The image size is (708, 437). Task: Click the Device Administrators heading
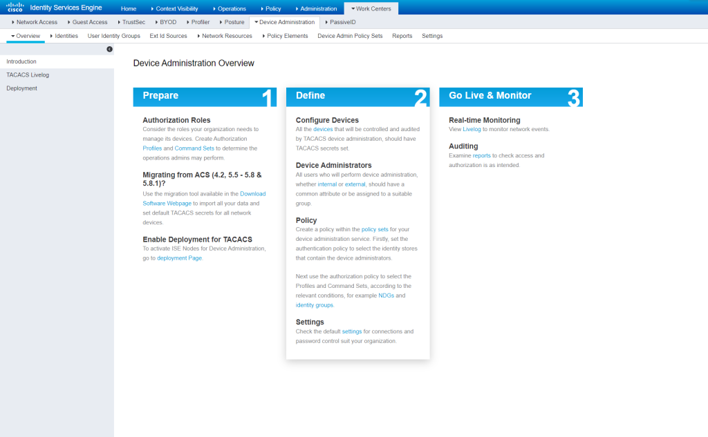click(334, 166)
